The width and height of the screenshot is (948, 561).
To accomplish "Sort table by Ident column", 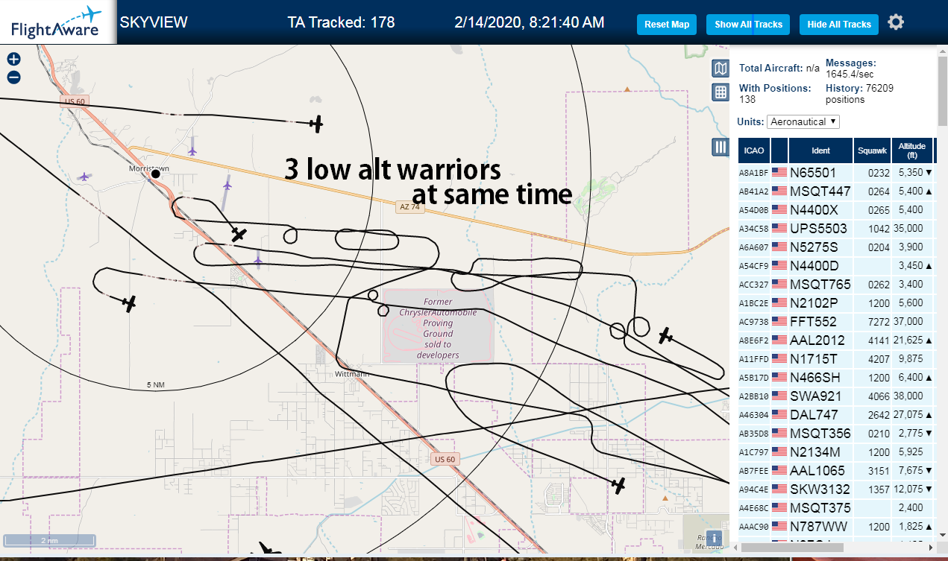I will 820,150.
